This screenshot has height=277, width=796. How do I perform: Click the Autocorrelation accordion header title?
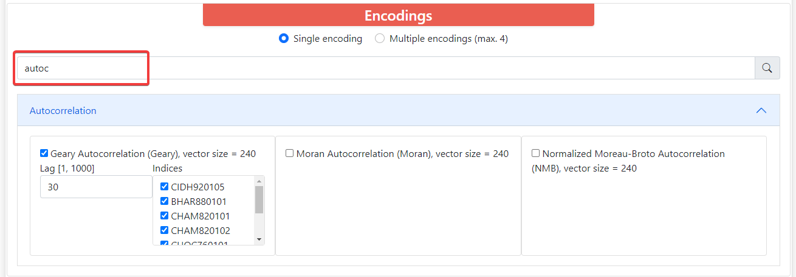pyautogui.click(x=63, y=111)
